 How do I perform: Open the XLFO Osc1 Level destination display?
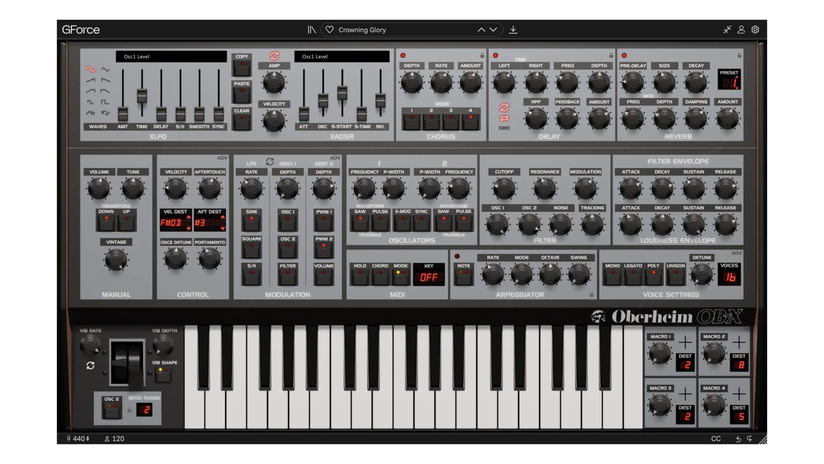coord(171,56)
